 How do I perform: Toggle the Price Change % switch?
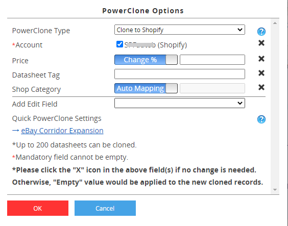pyautogui.click(x=146, y=60)
